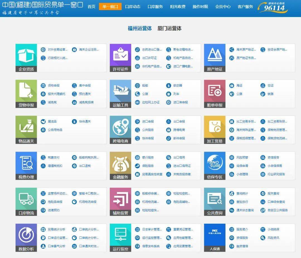
Task: Open the 物品通关 customs officer icon tile
Action: (x=26, y=130)
